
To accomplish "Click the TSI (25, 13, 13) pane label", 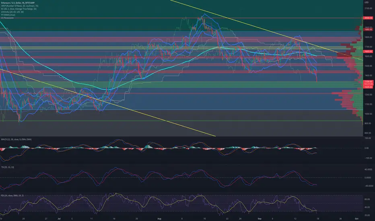I will pos(7,167).
